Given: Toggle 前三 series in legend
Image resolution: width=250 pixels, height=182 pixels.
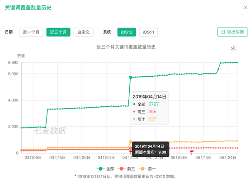Looking at the screenshot, I should tap(126, 168).
